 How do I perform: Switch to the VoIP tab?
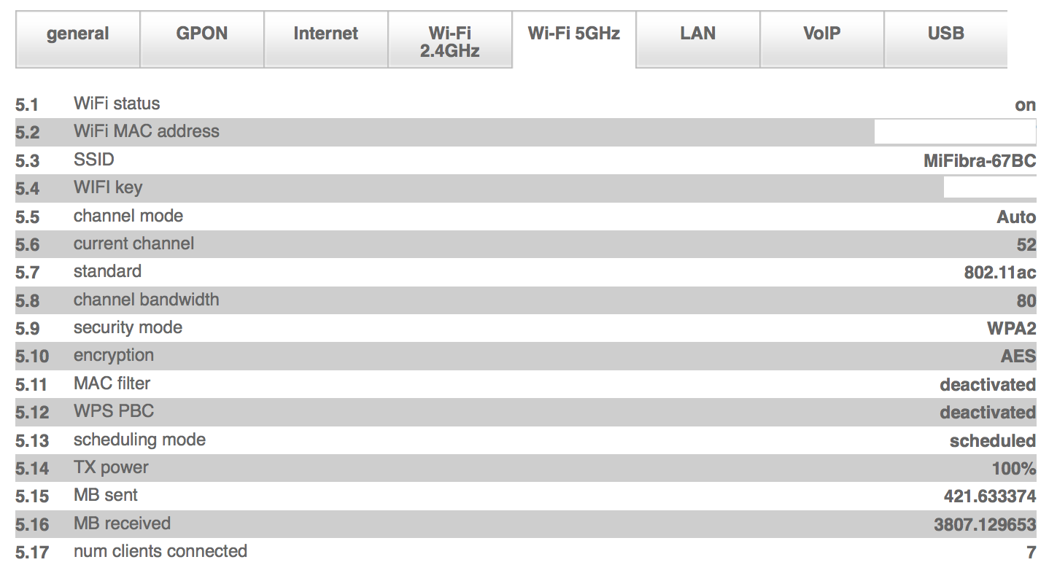coord(822,34)
